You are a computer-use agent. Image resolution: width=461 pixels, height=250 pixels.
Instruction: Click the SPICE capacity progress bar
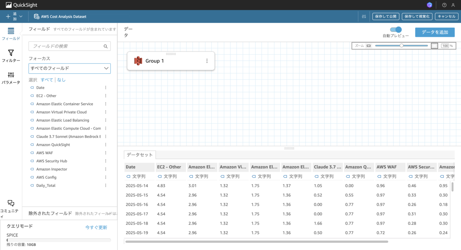tap(59, 240)
